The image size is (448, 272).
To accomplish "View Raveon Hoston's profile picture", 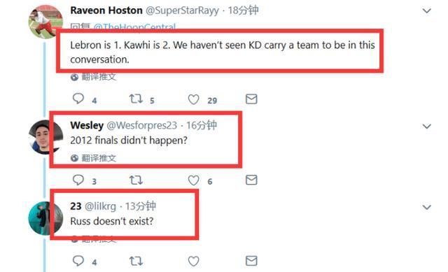I will (45, 22).
